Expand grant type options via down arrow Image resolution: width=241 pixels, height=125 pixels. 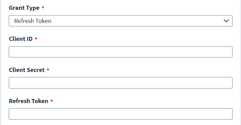226,21
